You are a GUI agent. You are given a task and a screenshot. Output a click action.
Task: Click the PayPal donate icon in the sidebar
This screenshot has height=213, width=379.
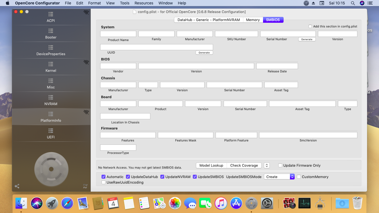85,186
